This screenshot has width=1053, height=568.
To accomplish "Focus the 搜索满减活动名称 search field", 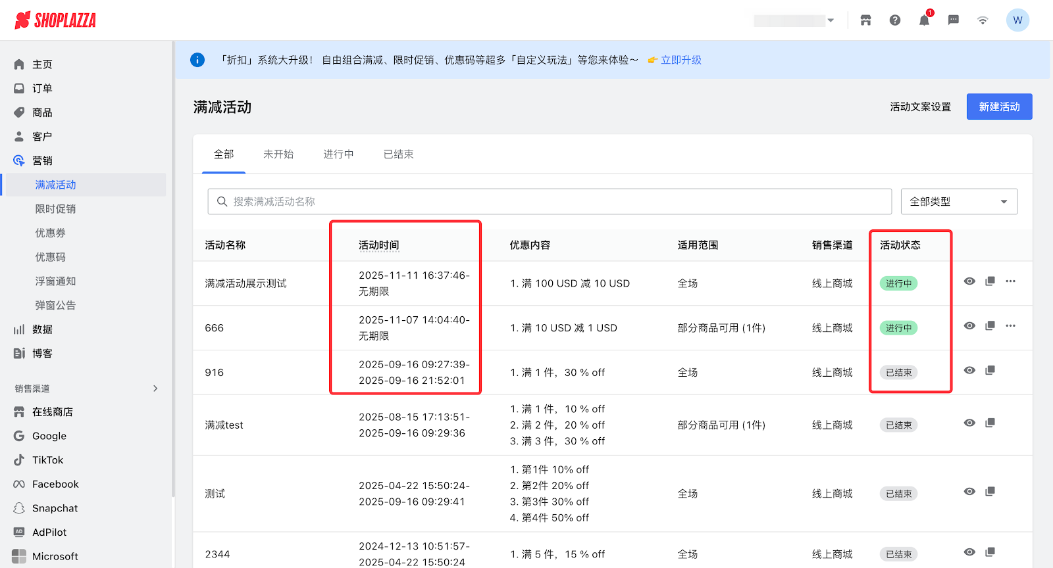I will (550, 202).
